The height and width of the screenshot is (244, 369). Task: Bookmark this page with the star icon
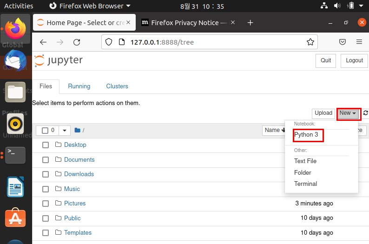pos(310,42)
